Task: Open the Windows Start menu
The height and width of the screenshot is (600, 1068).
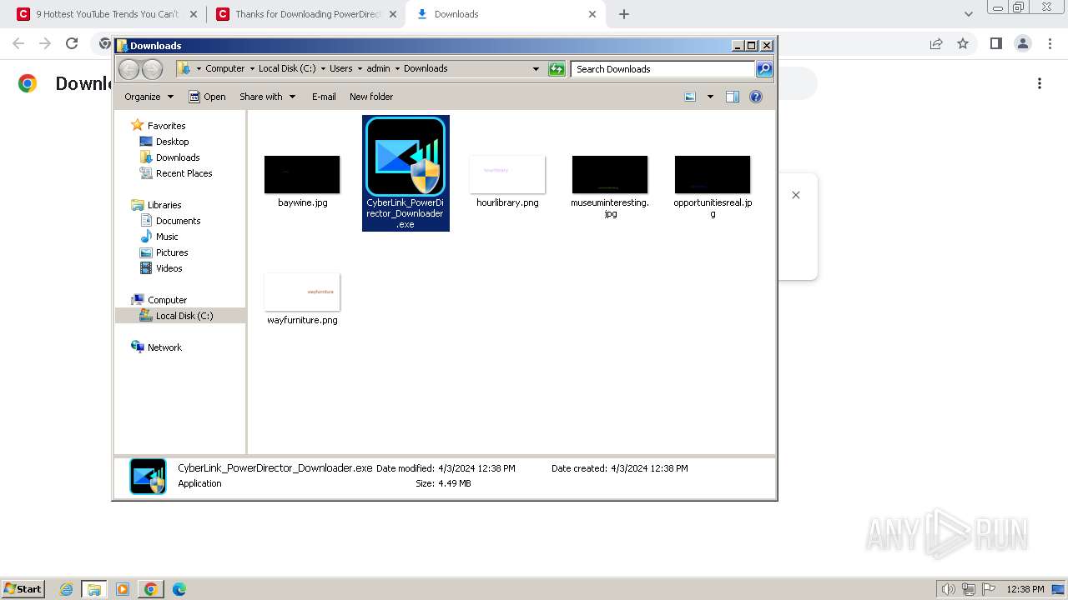Action: 23,588
